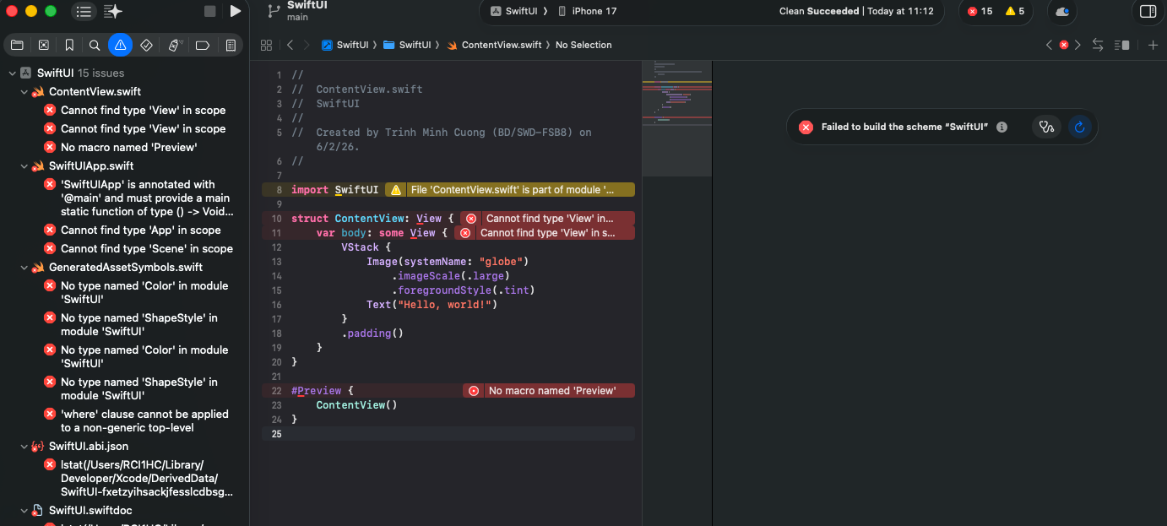The width and height of the screenshot is (1167, 526).
Task: Toggle the inspector panel on the right
Action: click(x=1148, y=11)
